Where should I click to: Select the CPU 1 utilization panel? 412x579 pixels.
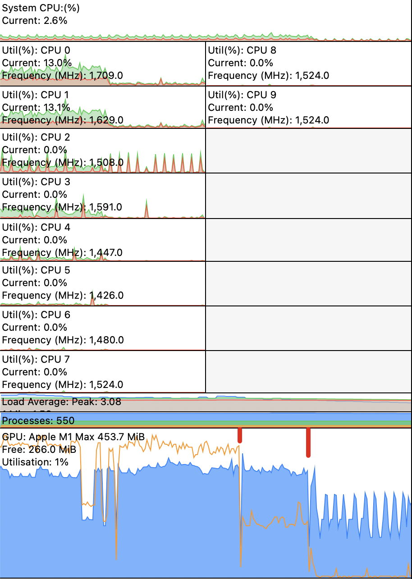click(103, 107)
